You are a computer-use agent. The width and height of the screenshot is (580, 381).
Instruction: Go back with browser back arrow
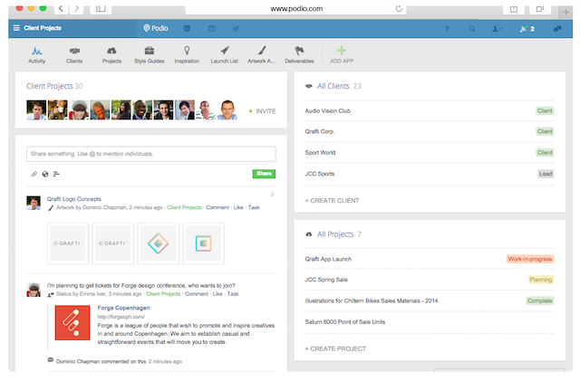point(61,8)
